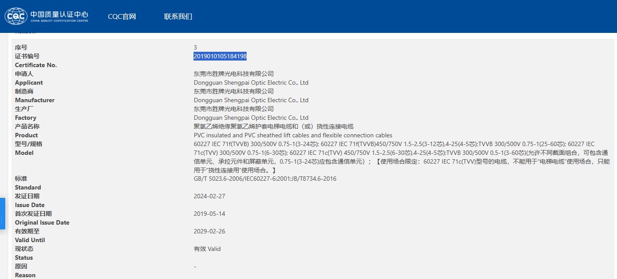Click the Factory label
This screenshot has height=279, width=617.
coord(25,118)
